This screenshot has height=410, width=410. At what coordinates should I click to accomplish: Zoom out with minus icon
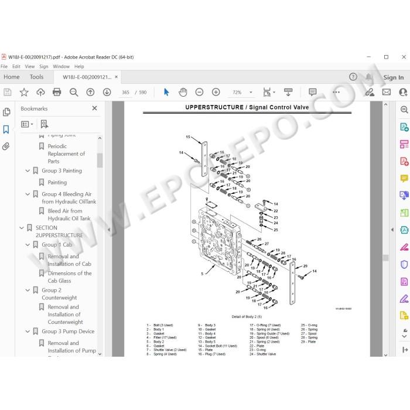pyautogui.click(x=199, y=92)
